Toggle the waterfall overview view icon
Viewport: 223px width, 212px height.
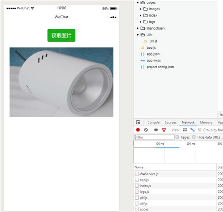(x=193, y=130)
